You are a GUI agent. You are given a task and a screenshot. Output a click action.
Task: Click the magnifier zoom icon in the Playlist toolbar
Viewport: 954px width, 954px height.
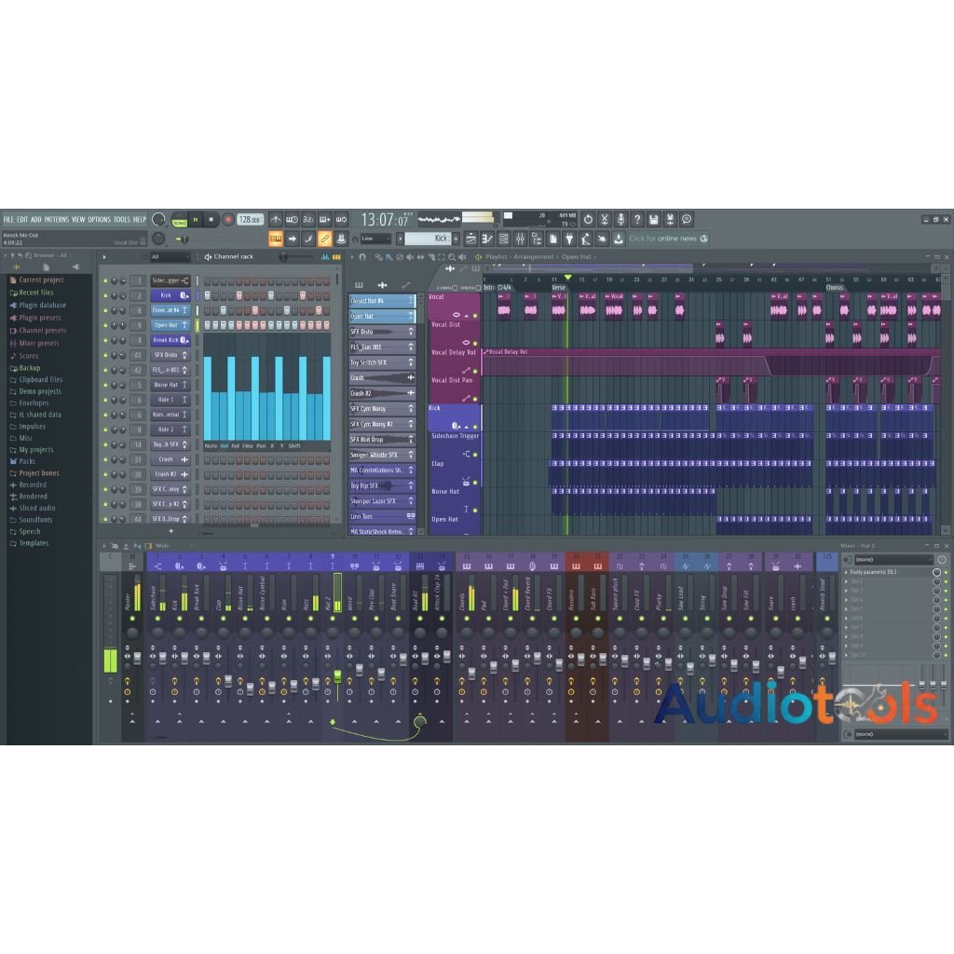pos(453,256)
